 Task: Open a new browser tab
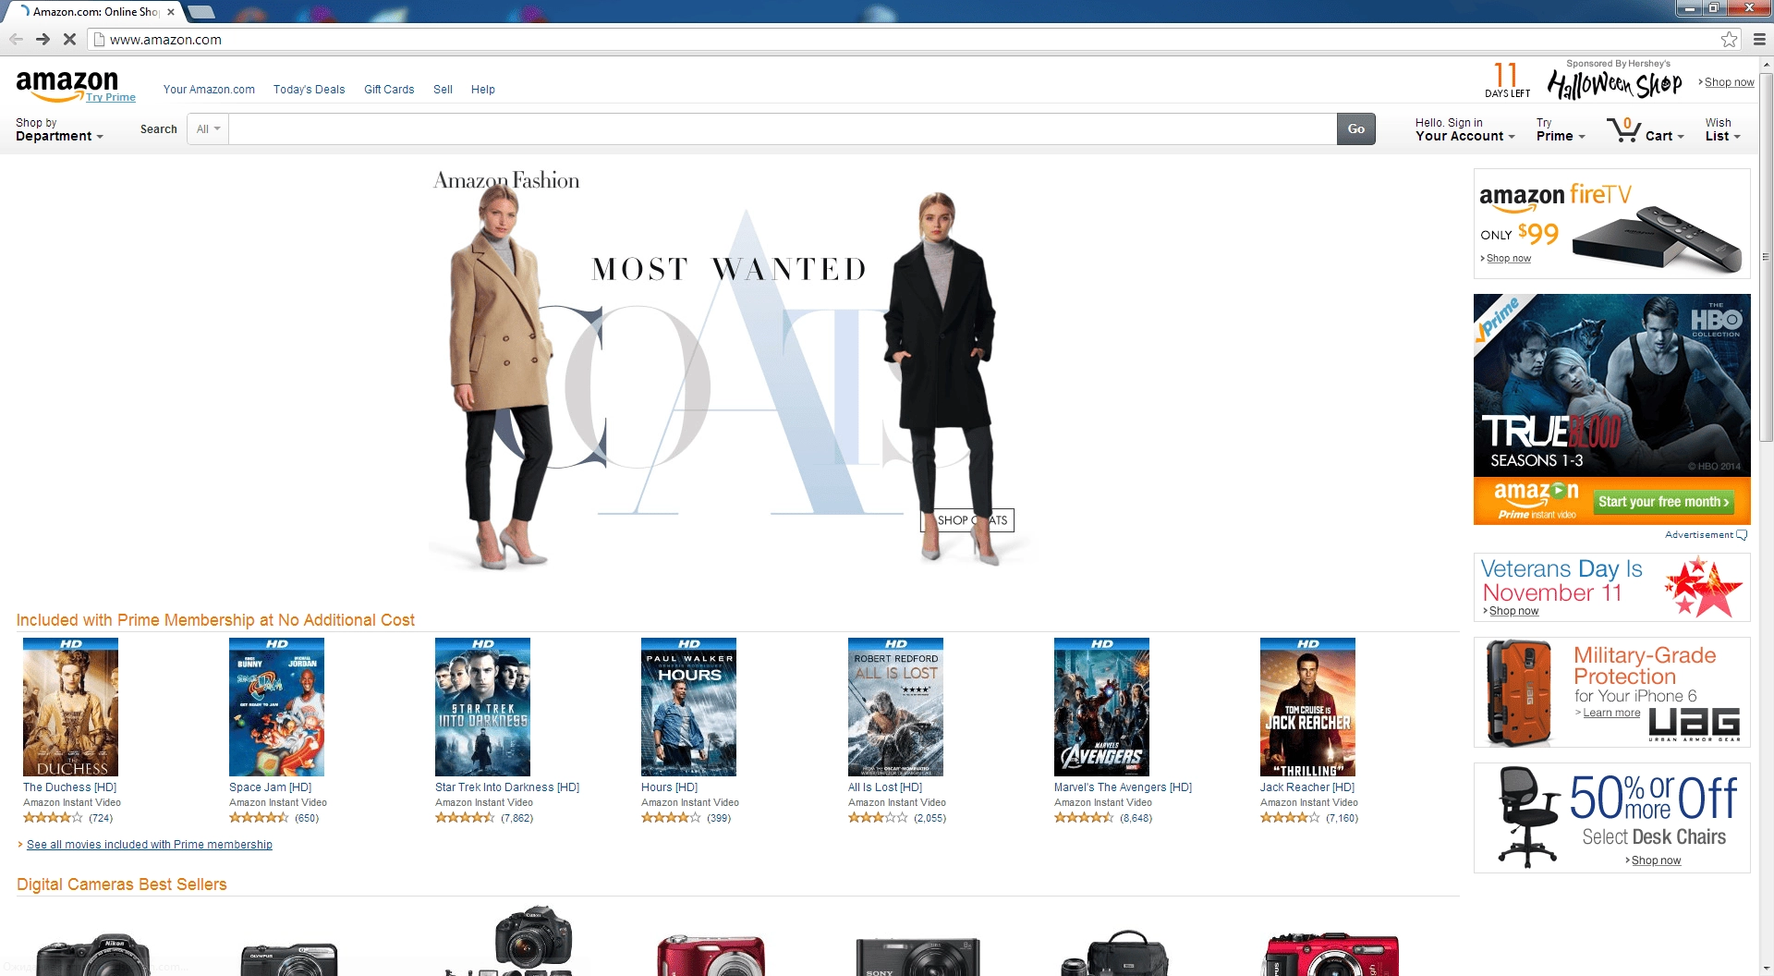click(x=201, y=12)
